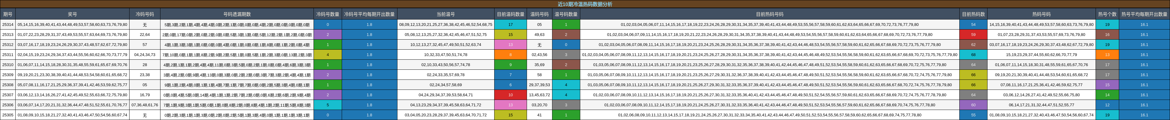The height and width of the screenshot is (120, 1170).
Task: Select pink warm count cell 13 in row 25312
Action: (510, 45)
